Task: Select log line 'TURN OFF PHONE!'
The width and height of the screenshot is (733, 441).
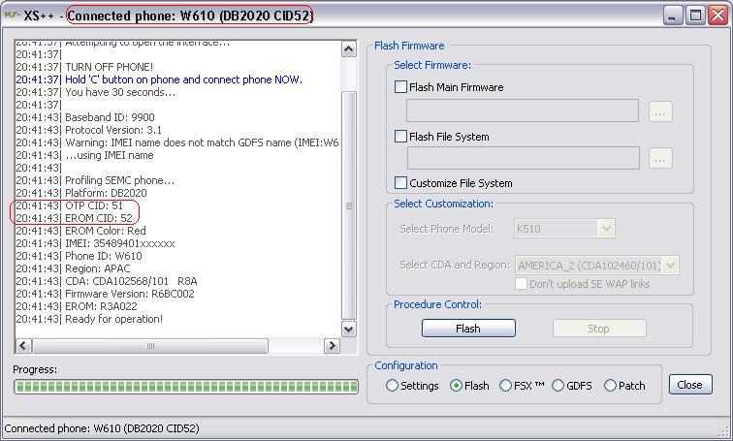Action: (109, 67)
